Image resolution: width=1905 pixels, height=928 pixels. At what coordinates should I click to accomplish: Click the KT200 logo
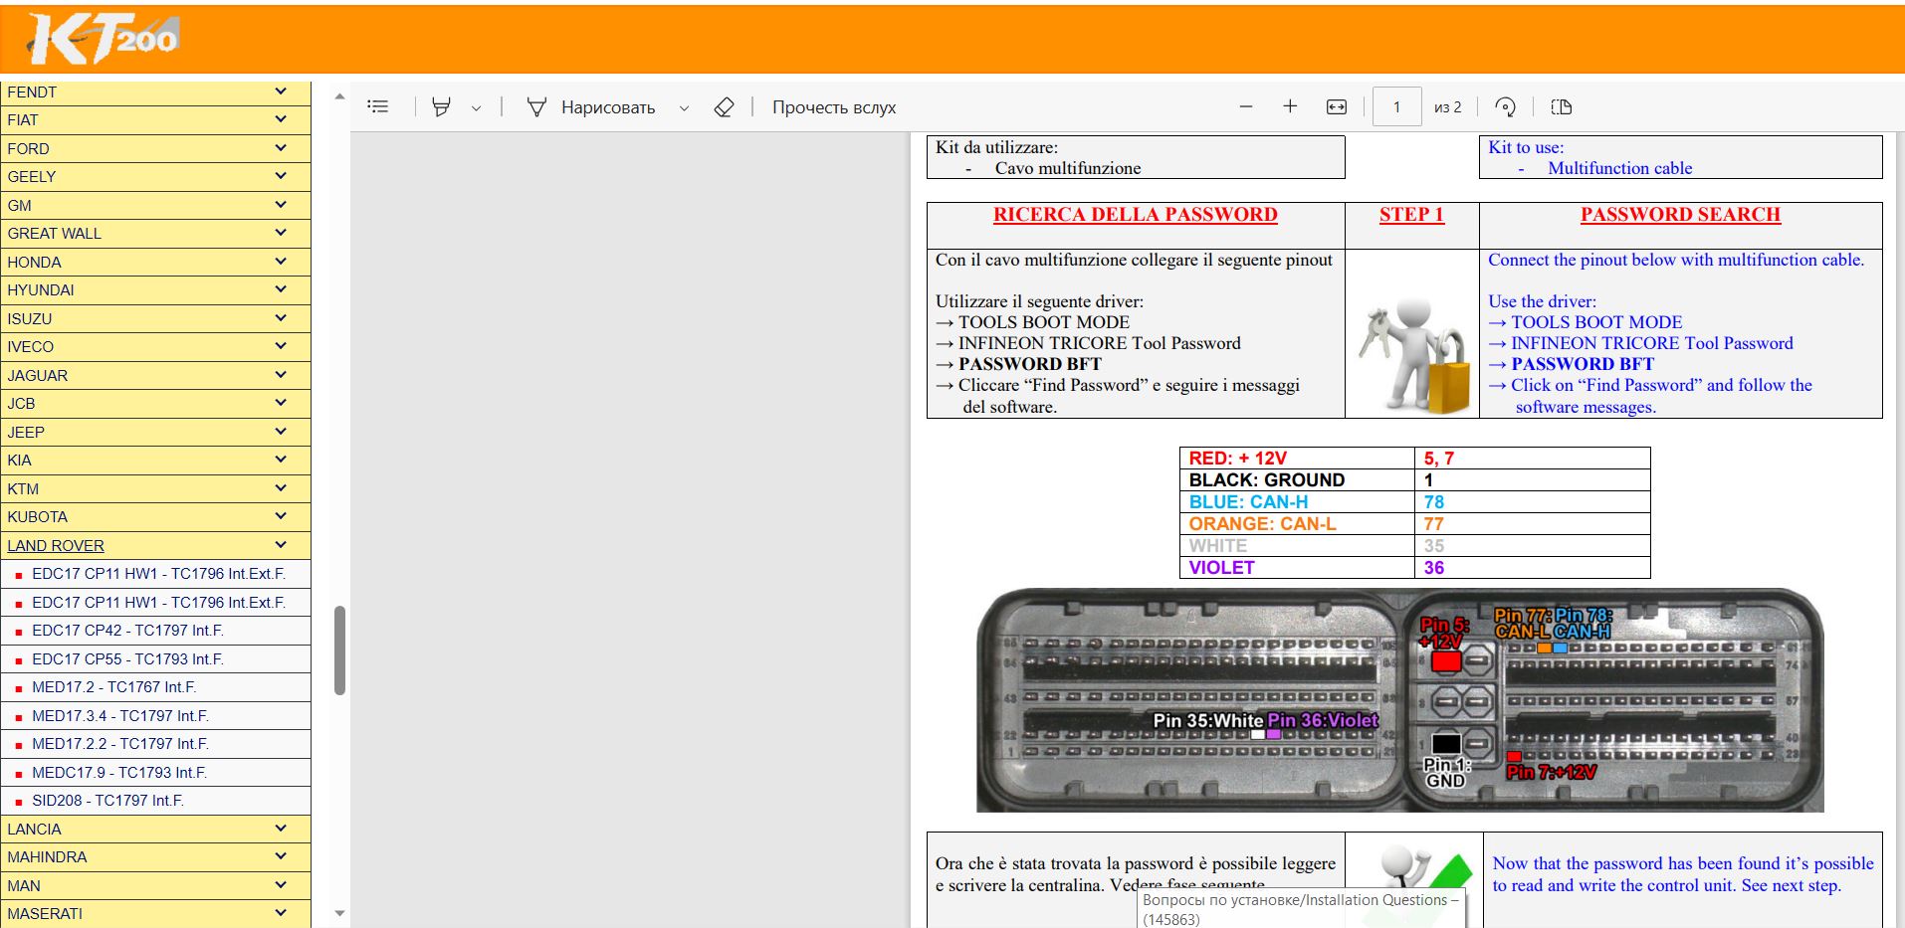tap(104, 39)
